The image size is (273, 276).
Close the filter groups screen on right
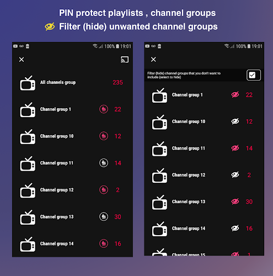[153, 60]
